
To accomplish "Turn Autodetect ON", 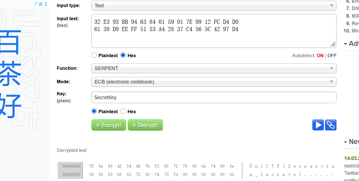I will pos(320,55).
